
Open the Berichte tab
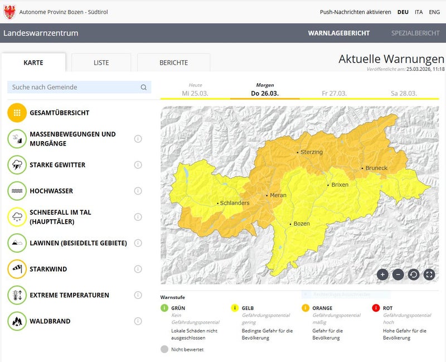coord(173,62)
